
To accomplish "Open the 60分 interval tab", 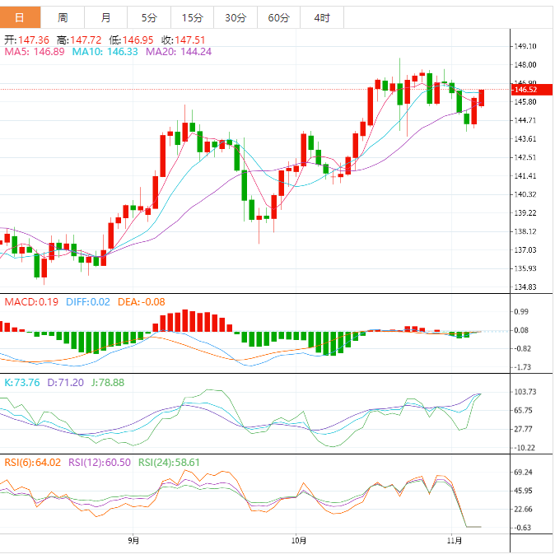I will tap(278, 17).
